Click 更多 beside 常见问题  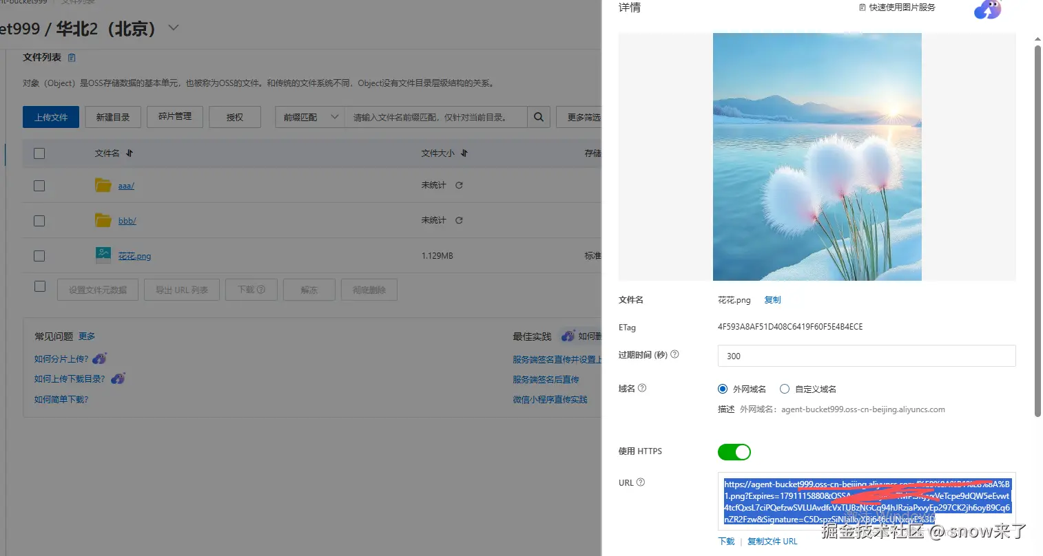click(87, 336)
